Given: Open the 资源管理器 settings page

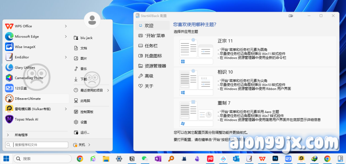Looking at the screenshot, I should click(x=153, y=66).
